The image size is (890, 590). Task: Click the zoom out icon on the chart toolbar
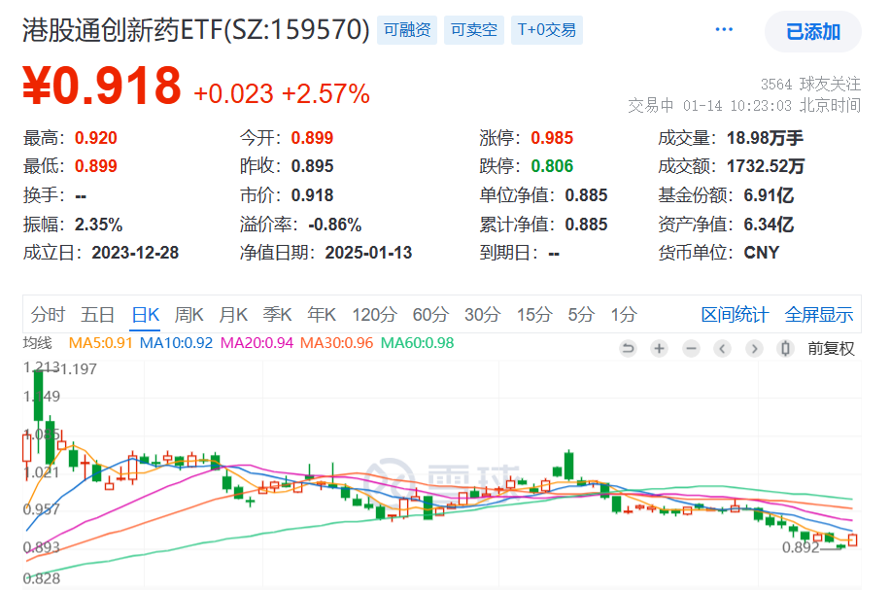pos(691,348)
